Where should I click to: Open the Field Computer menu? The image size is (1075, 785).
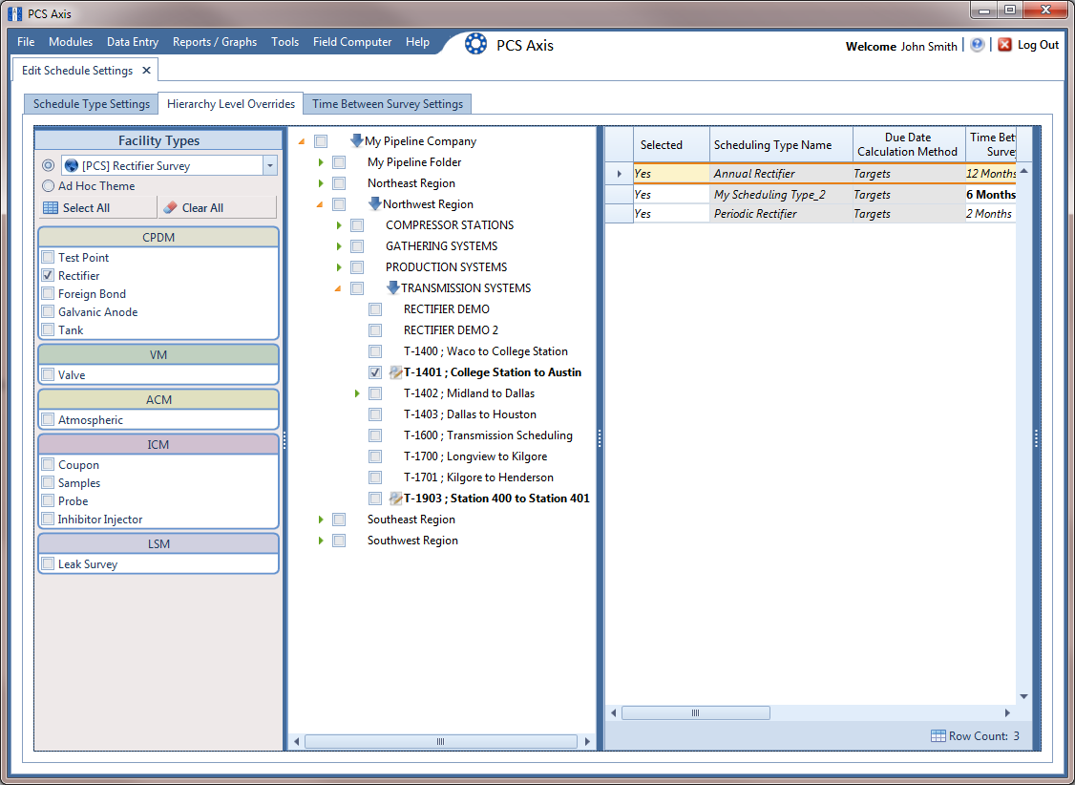[352, 42]
